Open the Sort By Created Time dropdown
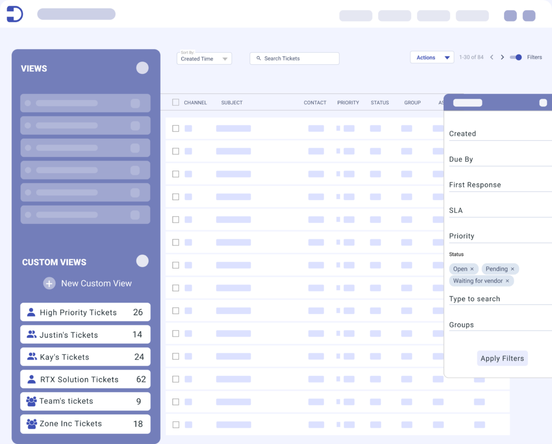The width and height of the screenshot is (552, 444). pyautogui.click(x=204, y=58)
